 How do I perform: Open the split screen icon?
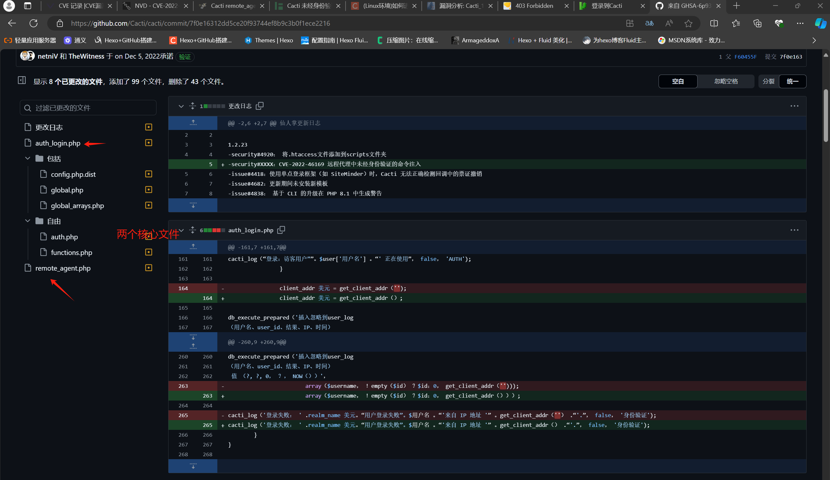[x=714, y=23]
